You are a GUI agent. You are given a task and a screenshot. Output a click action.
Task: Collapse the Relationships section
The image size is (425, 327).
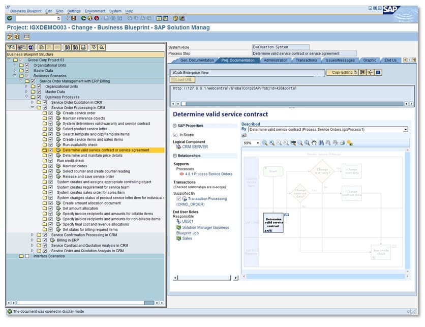(175, 156)
